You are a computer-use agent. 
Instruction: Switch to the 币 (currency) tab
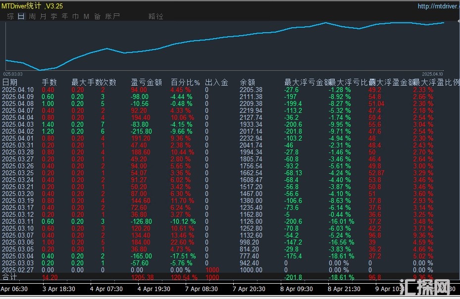coord(76,16)
